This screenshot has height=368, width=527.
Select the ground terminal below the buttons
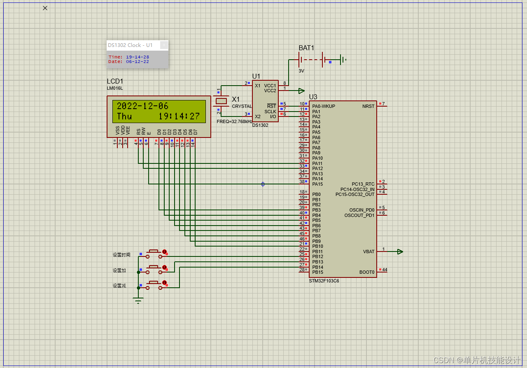coord(138,300)
